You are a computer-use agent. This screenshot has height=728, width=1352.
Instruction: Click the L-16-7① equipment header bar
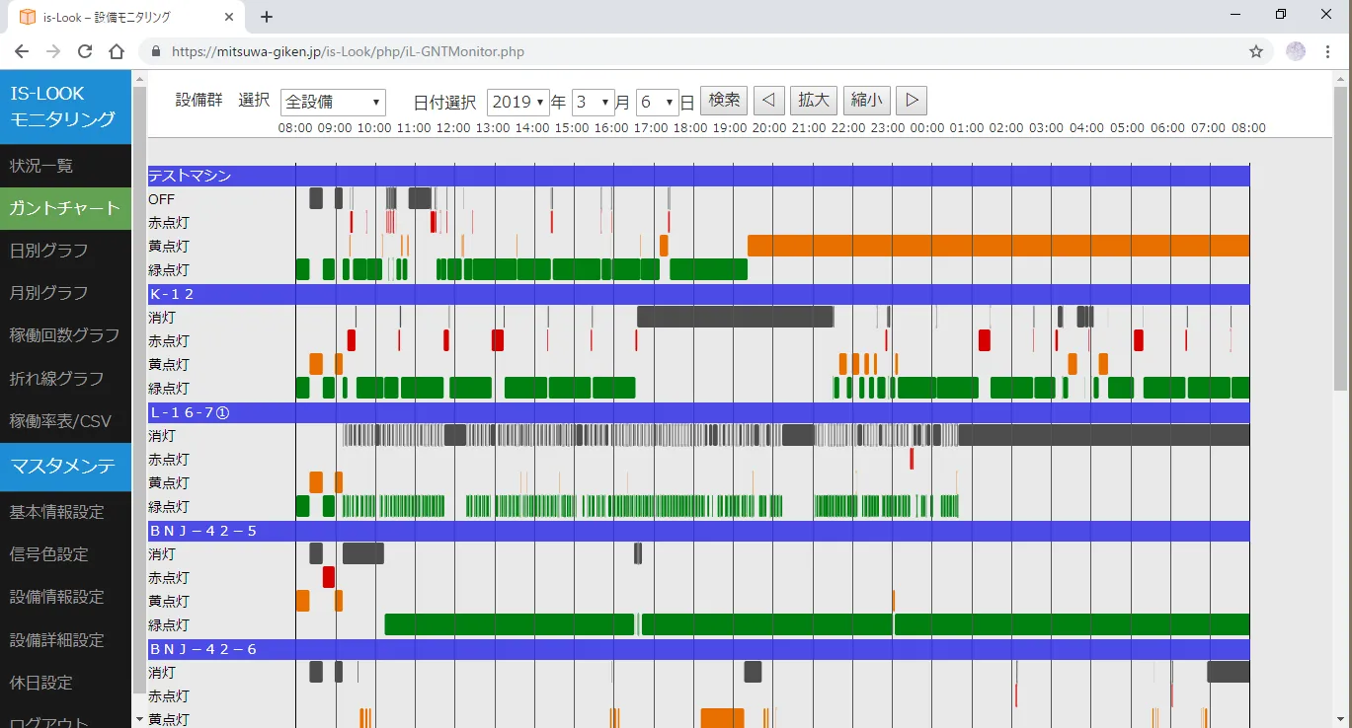click(698, 412)
